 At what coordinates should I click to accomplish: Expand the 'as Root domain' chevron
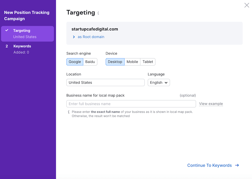coord(74,37)
